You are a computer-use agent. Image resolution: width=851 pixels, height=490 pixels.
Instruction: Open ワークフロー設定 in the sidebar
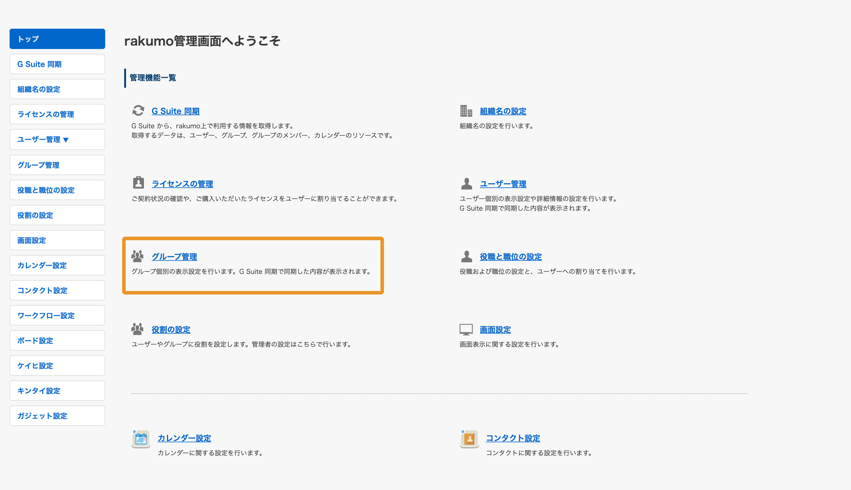[x=57, y=315]
